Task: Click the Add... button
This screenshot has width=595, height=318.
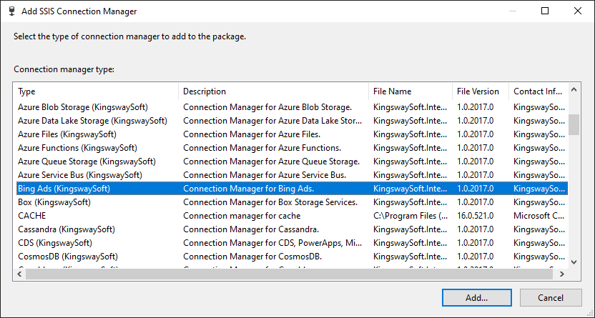Action: point(476,297)
